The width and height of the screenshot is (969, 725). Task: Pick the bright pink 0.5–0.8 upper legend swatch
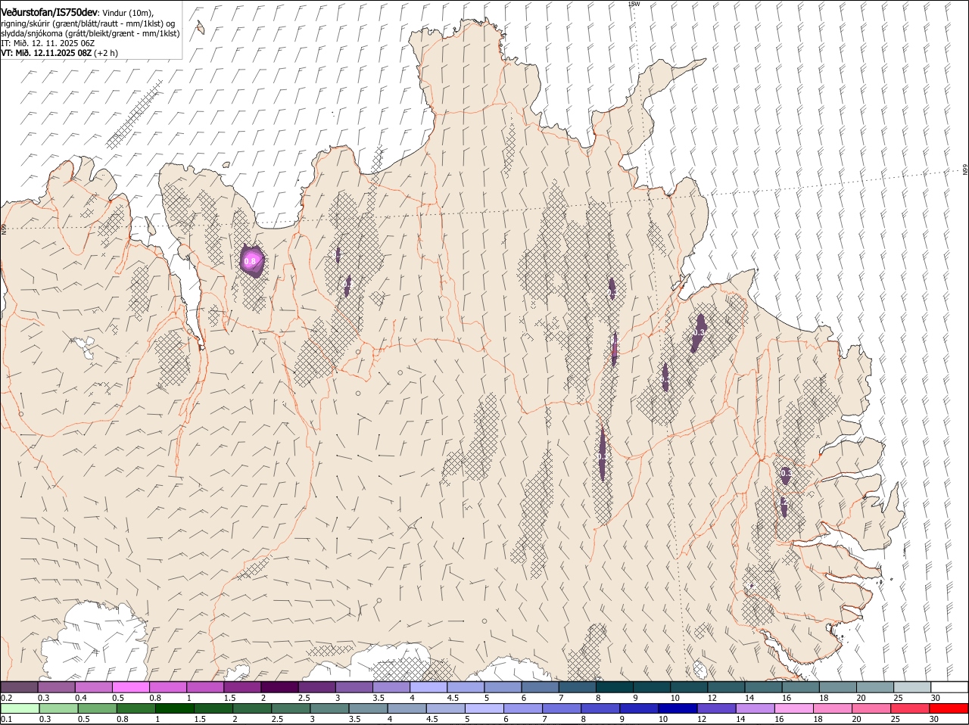[x=130, y=686]
